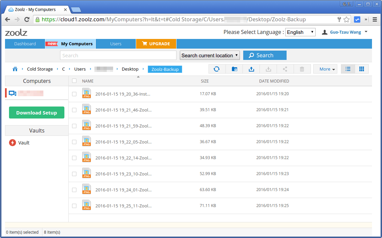Viewport: 382px width, 238px height.
Task: Click inside the search input field
Action: tap(118, 55)
